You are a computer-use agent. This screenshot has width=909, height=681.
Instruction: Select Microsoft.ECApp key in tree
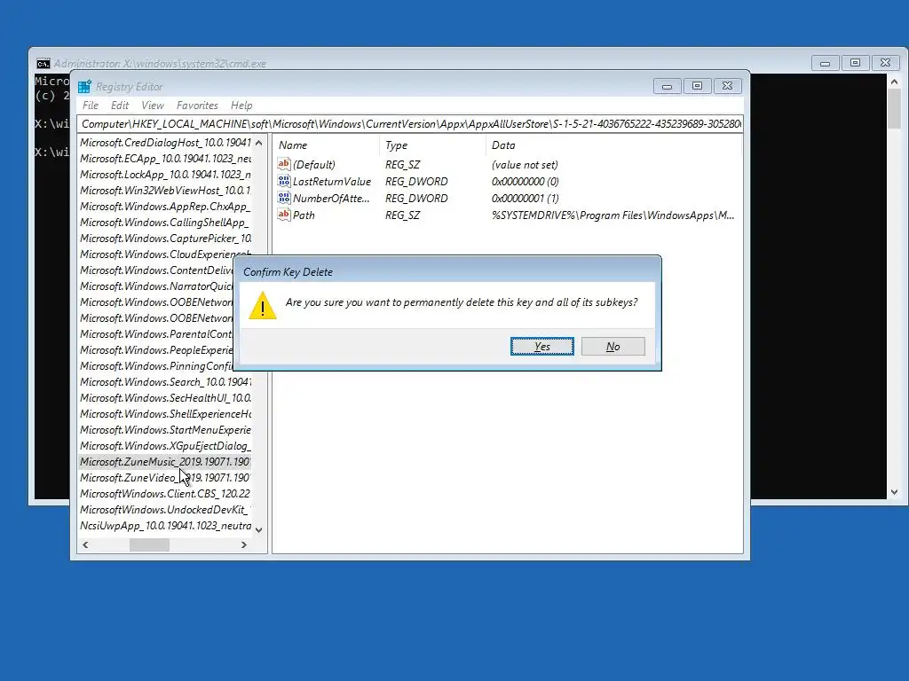[165, 158]
